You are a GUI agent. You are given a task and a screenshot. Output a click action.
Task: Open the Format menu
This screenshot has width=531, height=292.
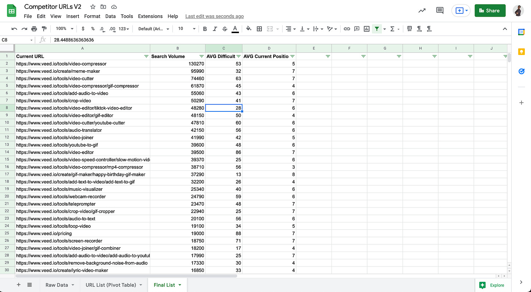(x=92, y=16)
